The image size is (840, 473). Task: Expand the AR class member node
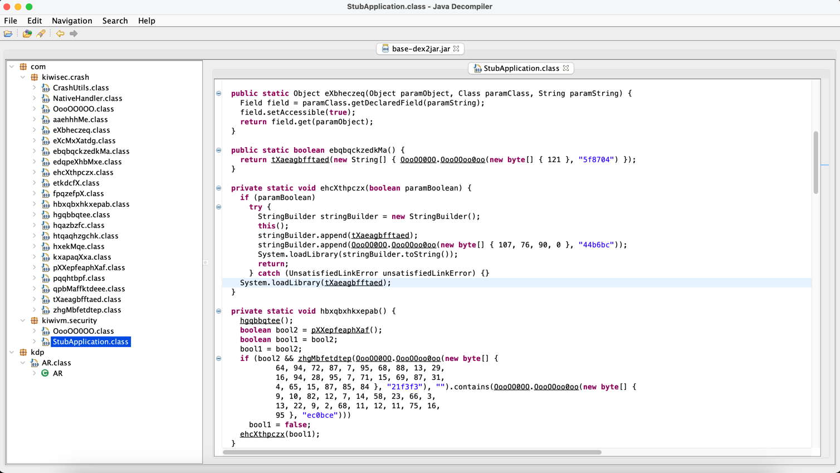click(34, 373)
